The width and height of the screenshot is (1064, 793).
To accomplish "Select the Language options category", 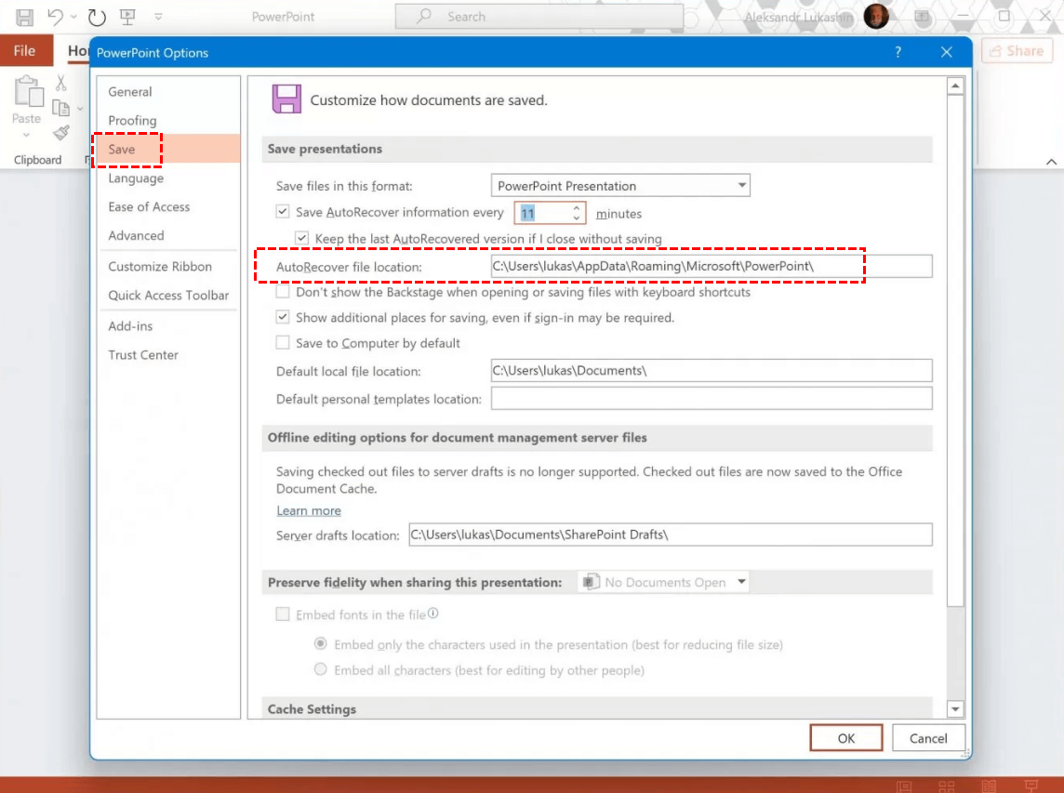I will tap(168, 178).
